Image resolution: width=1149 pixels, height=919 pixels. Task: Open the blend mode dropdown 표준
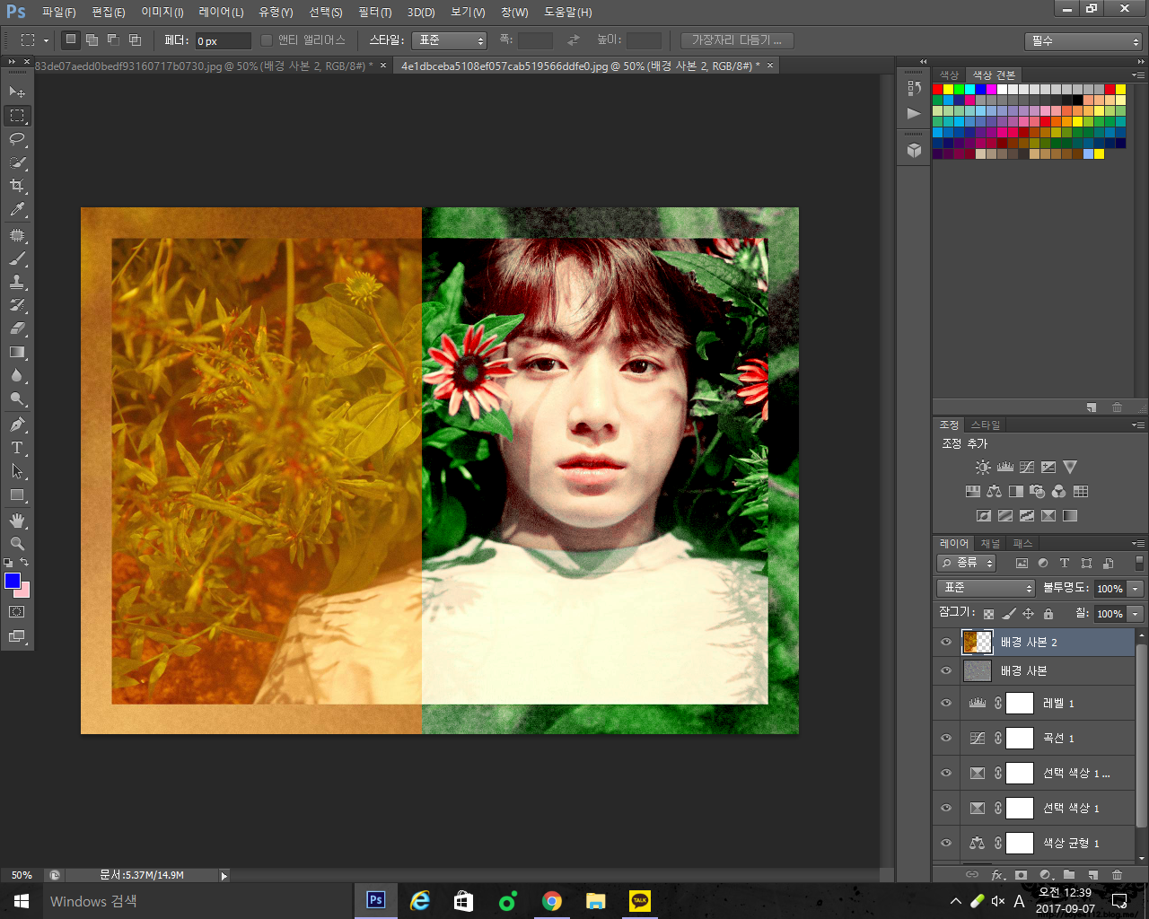(986, 588)
